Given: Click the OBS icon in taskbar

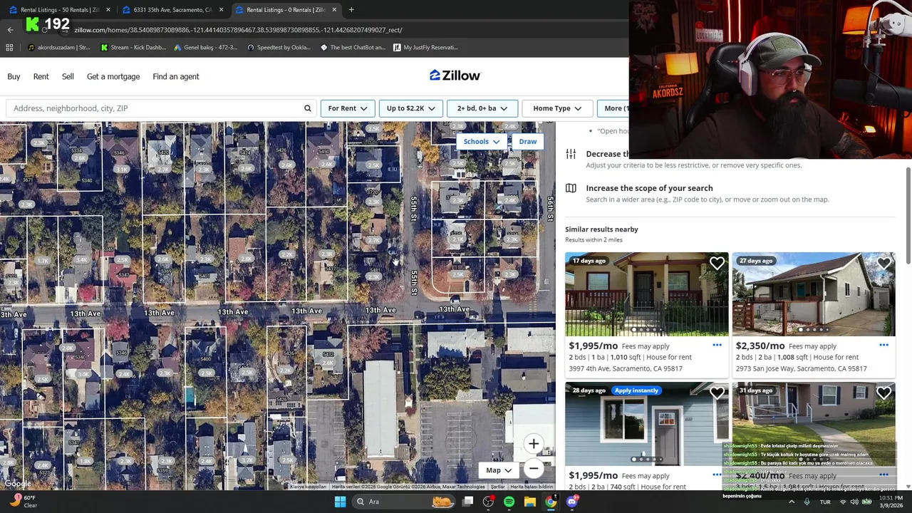Looking at the screenshot, I should (488, 502).
